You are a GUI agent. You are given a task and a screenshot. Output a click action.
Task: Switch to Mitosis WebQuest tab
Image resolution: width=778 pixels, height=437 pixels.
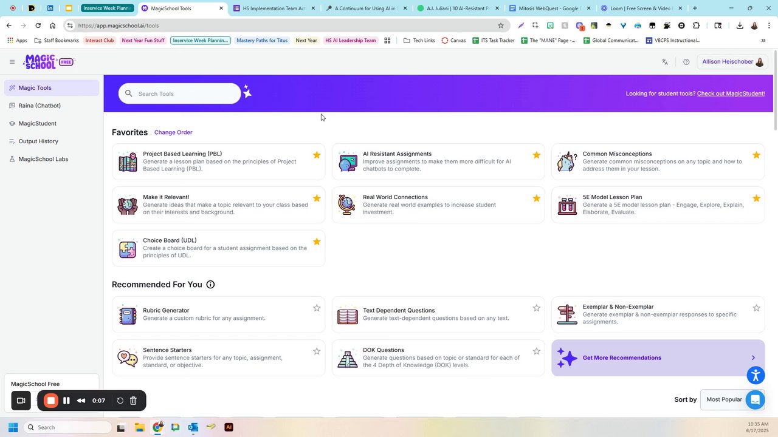[x=549, y=8]
